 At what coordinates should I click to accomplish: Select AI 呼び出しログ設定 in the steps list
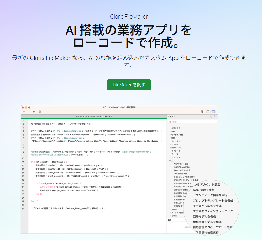point(182,167)
